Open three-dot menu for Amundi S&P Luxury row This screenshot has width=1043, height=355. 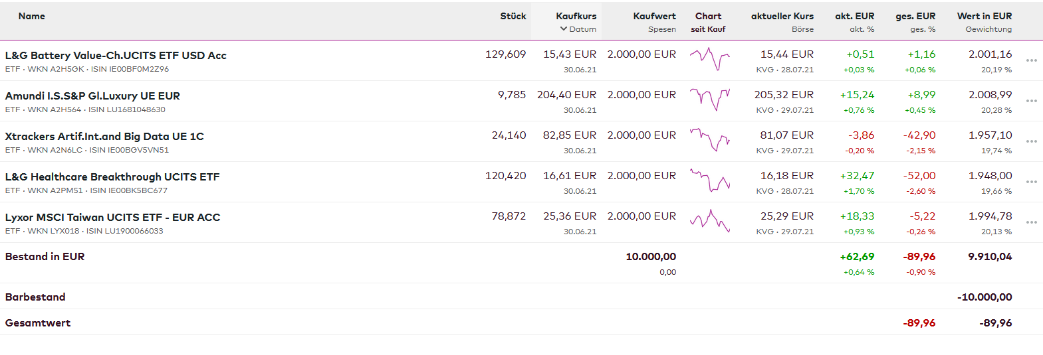[1031, 101]
